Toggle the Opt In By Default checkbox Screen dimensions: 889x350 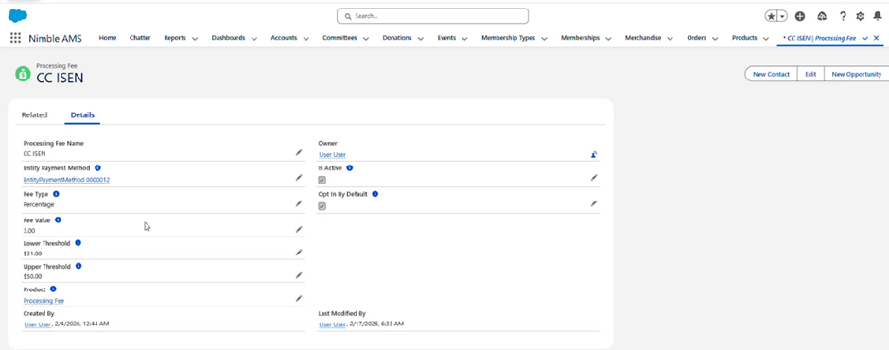click(322, 206)
